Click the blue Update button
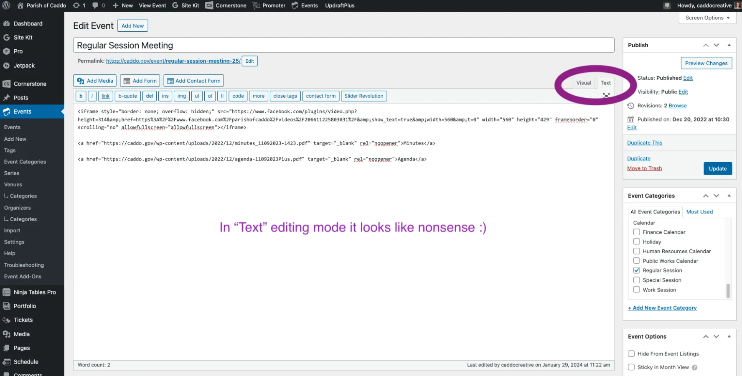The width and height of the screenshot is (742, 376). [717, 168]
